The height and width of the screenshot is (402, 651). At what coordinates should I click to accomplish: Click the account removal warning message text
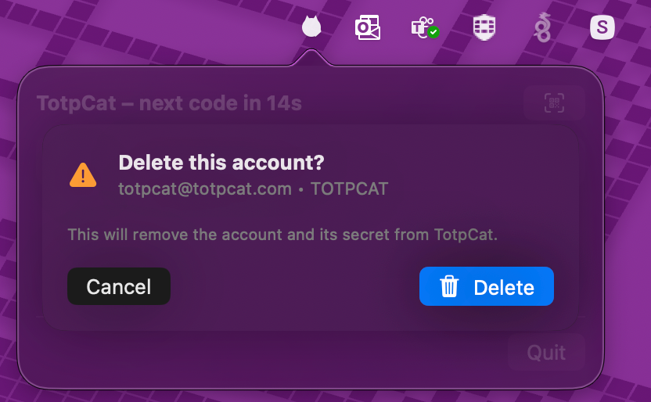282,234
